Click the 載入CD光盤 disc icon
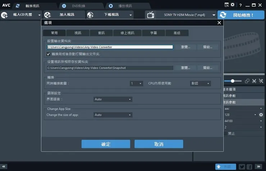The height and width of the screenshot is (171, 266). [4, 15]
